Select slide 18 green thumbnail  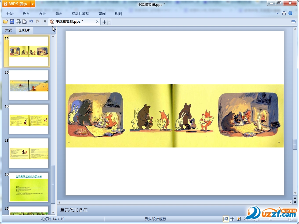click(29, 187)
